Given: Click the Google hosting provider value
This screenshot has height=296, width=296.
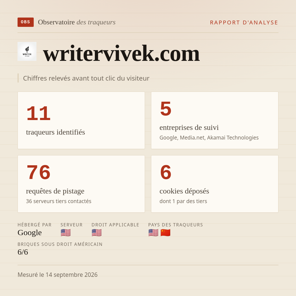Looking at the screenshot, I should (x=30, y=233).
